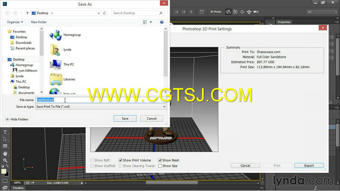Click distribute right edges icon
Screen dimensions: 340x191
(190, 12)
